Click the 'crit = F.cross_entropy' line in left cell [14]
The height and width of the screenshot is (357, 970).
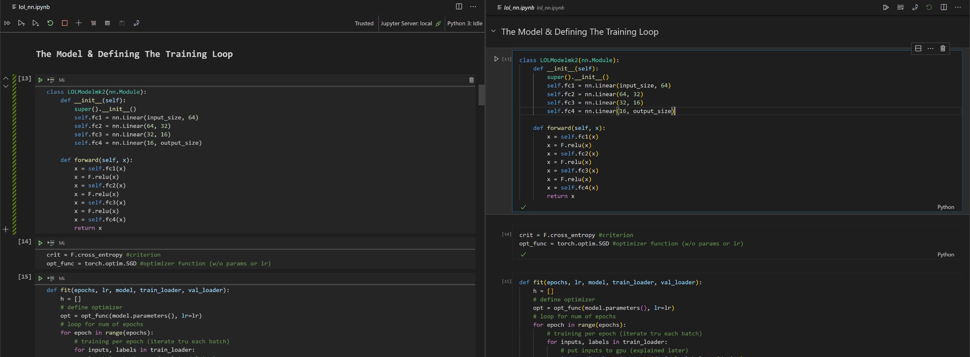pyautogui.click(x=103, y=255)
